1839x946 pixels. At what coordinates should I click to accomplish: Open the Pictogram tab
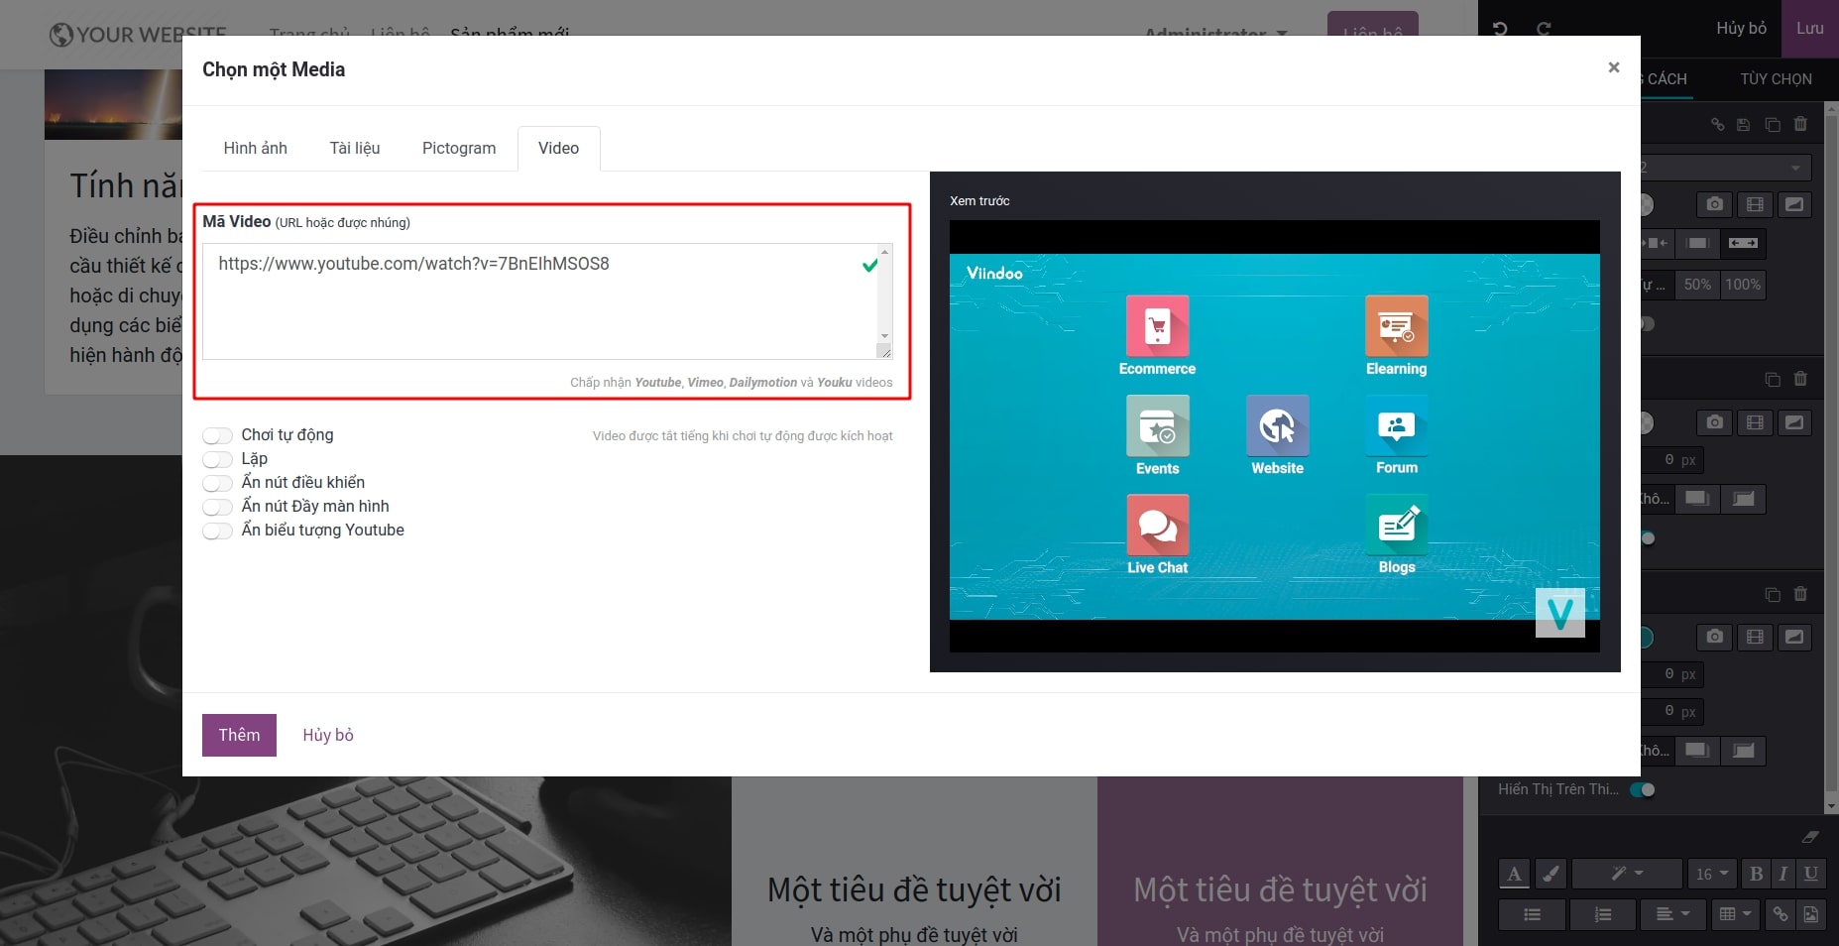coord(458,148)
